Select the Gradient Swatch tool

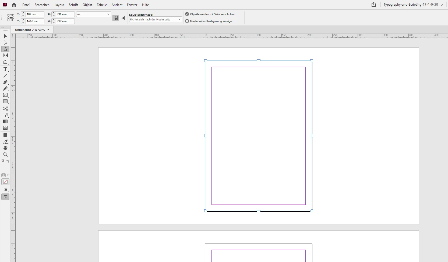point(5,121)
